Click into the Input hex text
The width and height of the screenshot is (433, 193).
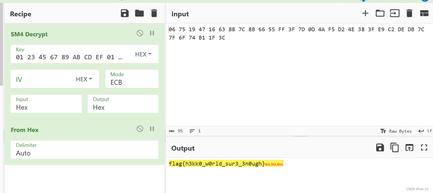[296, 34]
